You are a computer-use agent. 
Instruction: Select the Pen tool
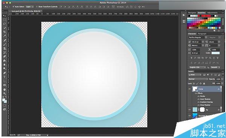[5, 73]
